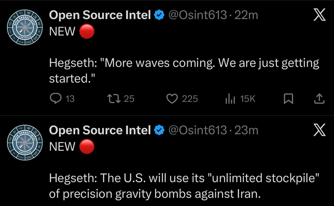Click the like count 225

(190, 99)
